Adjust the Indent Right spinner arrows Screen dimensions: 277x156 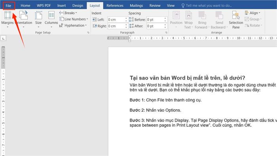pos(126,26)
